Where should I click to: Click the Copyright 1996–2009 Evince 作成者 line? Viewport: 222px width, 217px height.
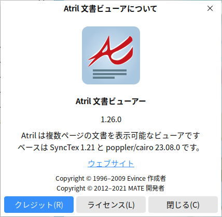[110, 178]
